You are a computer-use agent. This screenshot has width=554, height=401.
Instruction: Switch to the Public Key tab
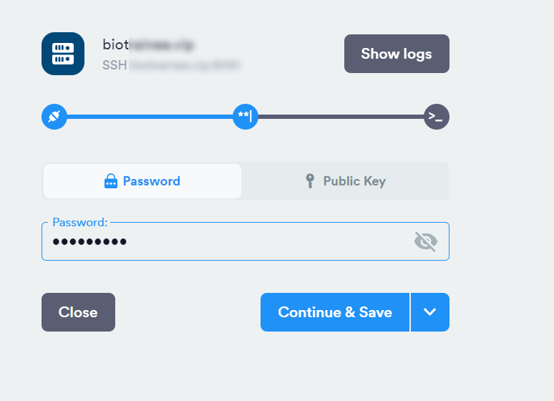point(345,181)
